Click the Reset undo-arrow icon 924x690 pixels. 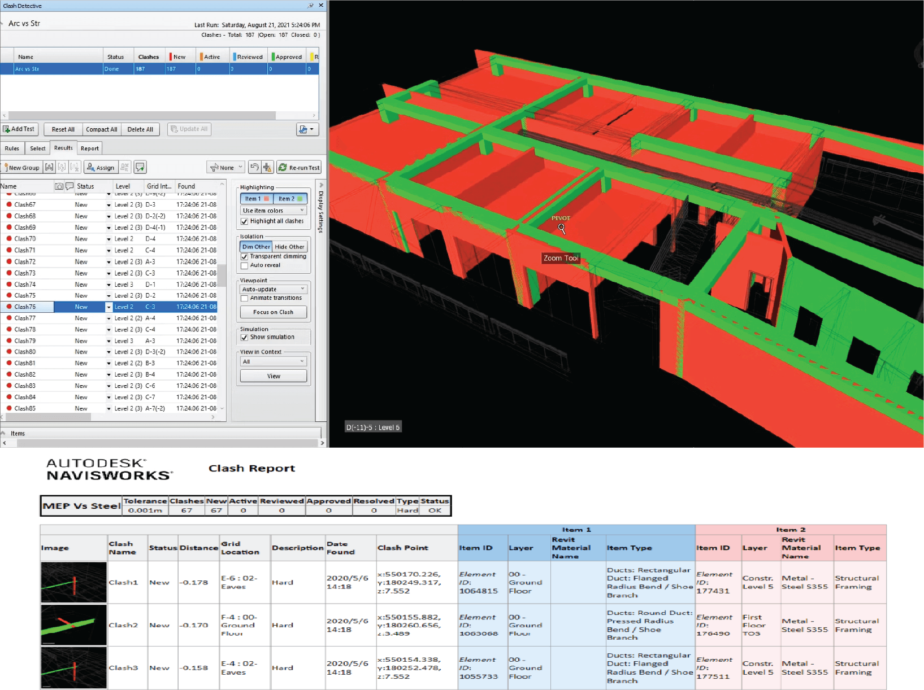click(x=254, y=167)
